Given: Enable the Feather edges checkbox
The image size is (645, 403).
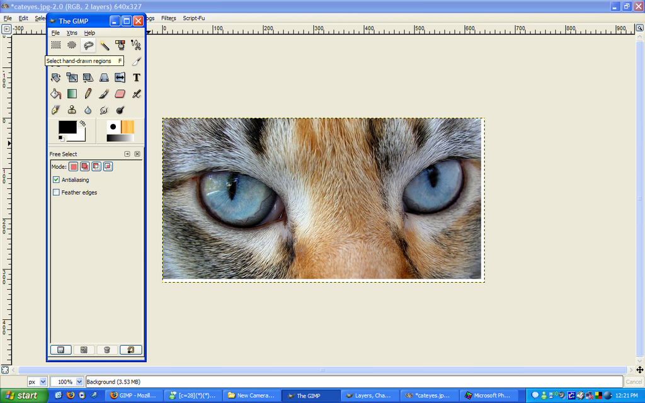Looking at the screenshot, I should click(56, 192).
